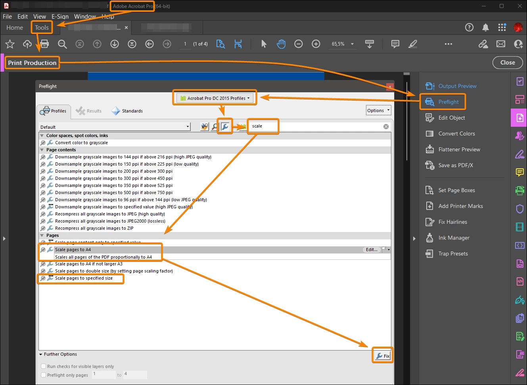Screen dimensions: 527x385
Task: Open Set Page Boxes
Action: [450, 190]
